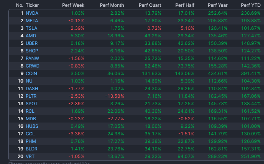Screen dimensions: 264x164
Task: Select BLDR's Perf Year value 162.81%
Action: (218, 149)
